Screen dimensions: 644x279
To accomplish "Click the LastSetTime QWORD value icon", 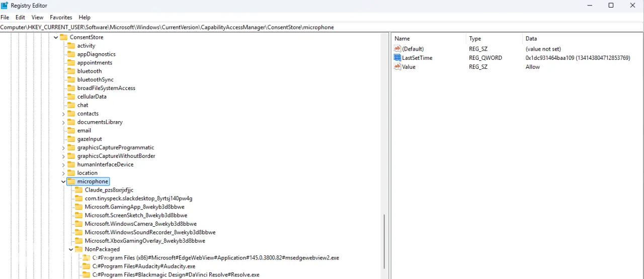I will click(x=397, y=58).
